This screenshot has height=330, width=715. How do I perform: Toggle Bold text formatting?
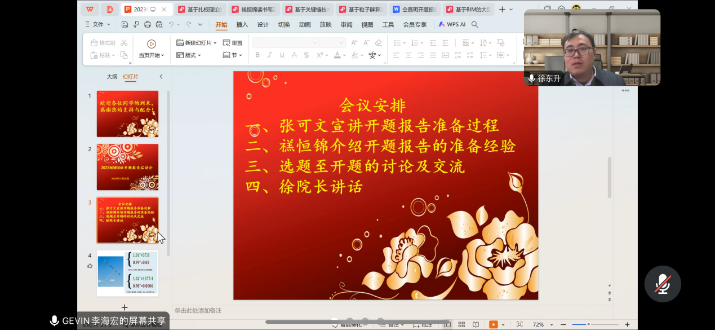257,55
